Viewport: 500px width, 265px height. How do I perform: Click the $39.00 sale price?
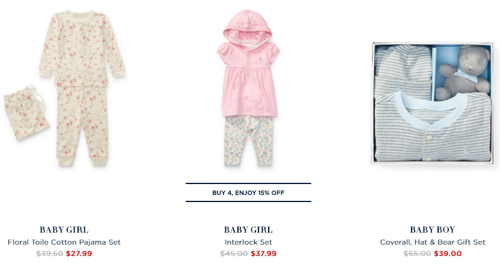point(448,254)
